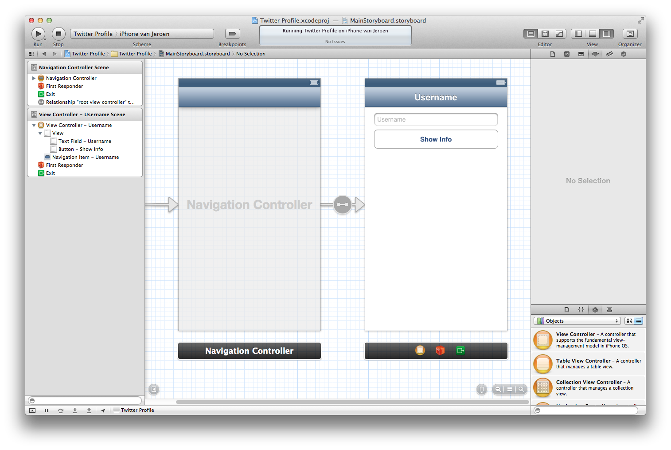The height and width of the screenshot is (450, 671).
Task: Zoom out the storyboard canvas
Action: coord(498,389)
